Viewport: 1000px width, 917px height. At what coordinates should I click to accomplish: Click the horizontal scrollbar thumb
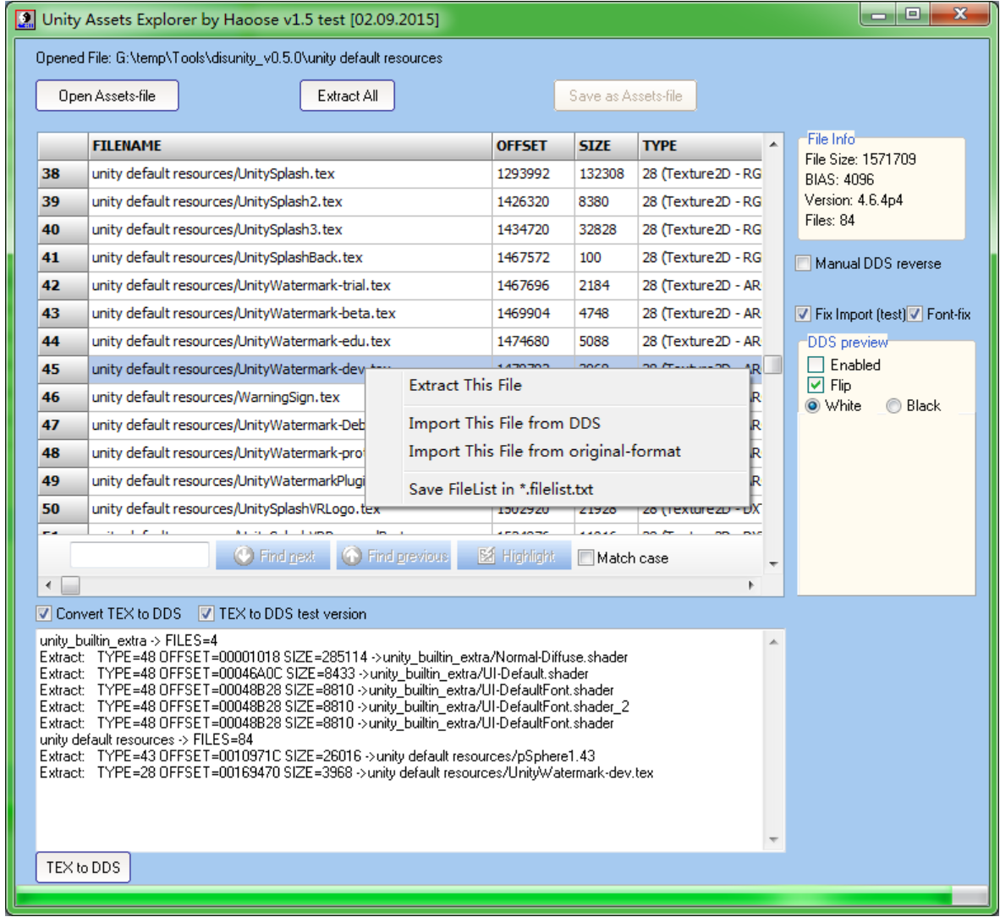coord(70,585)
